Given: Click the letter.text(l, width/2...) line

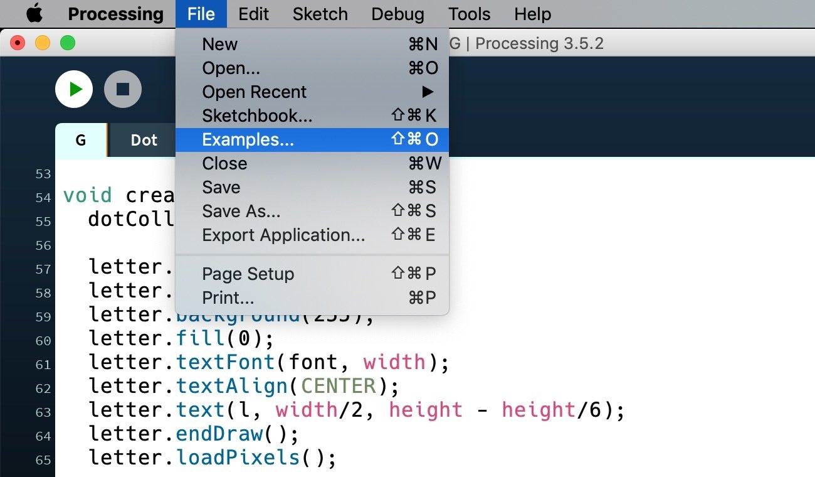Looking at the screenshot, I should (357, 410).
